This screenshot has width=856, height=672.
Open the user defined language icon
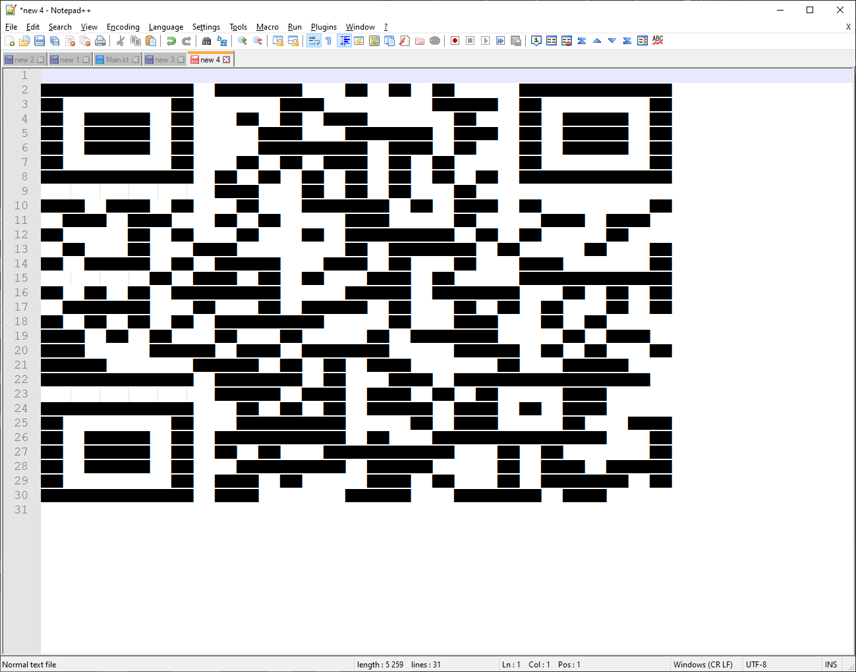[359, 41]
